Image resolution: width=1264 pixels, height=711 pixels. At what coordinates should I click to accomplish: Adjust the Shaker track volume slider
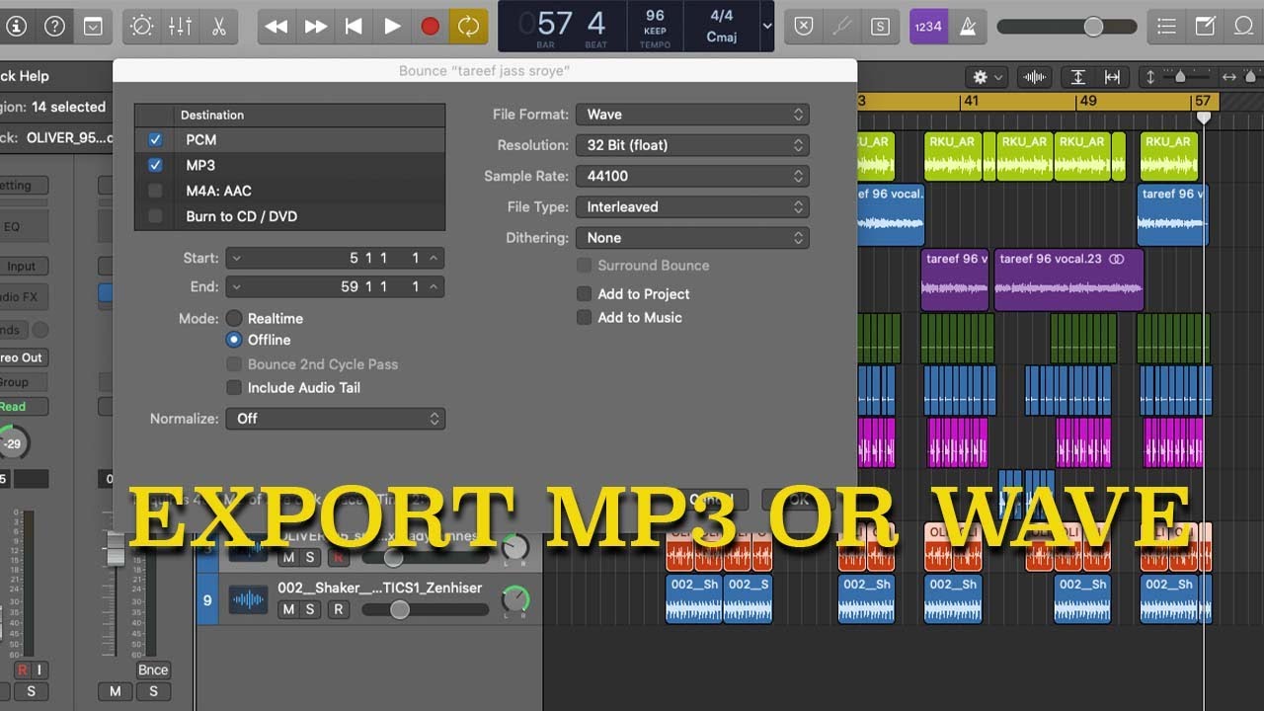tap(426, 610)
